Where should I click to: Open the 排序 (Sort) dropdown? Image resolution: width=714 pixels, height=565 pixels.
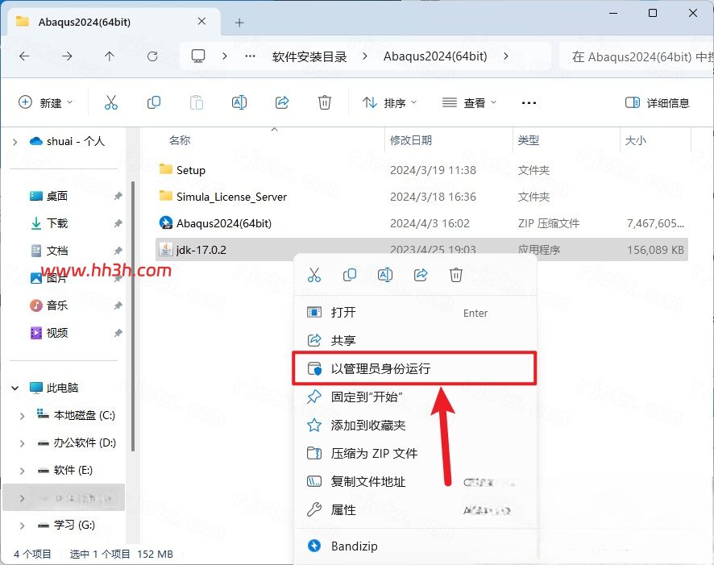point(389,103)
